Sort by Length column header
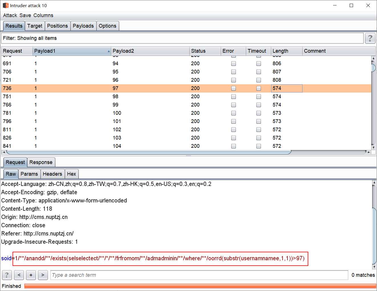 287,51
